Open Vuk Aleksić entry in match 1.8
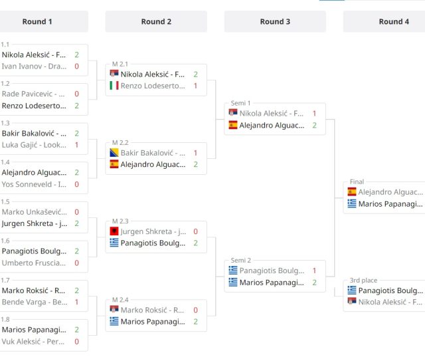The height and width of the screenshot is (359, 425). click(33, 342)
